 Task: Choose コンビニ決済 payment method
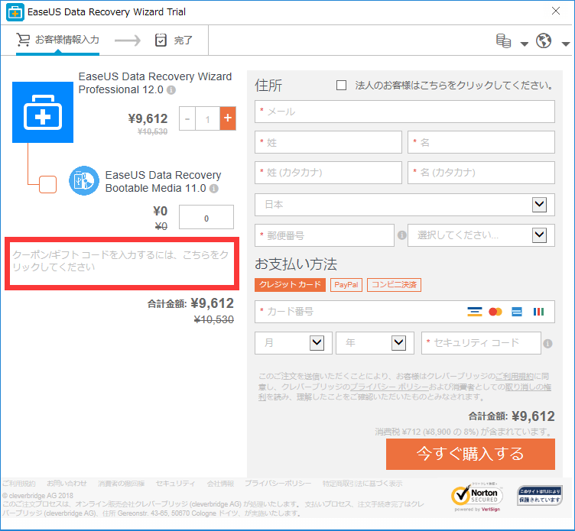click(395, 285)
